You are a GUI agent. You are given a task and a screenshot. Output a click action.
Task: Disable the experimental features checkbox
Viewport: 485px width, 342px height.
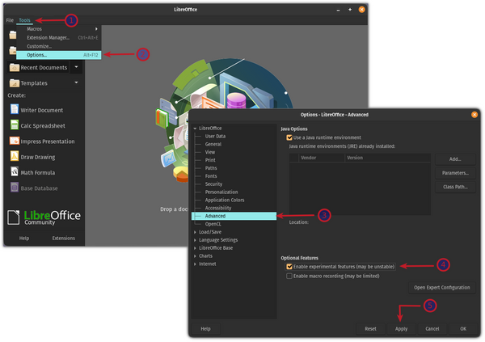point(289,266)
